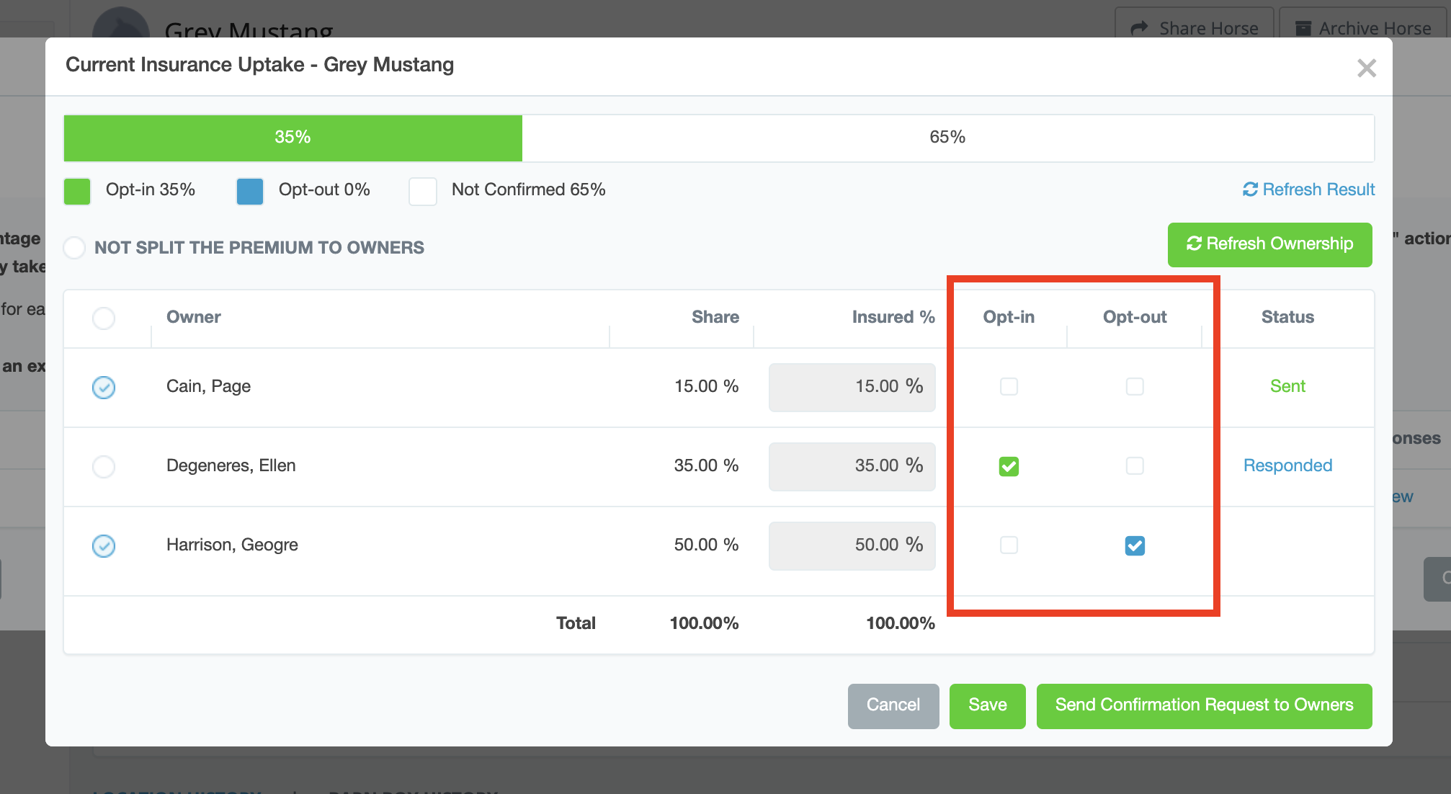Check Opt-in for Cain, Page

click(x=1009, y=387)
